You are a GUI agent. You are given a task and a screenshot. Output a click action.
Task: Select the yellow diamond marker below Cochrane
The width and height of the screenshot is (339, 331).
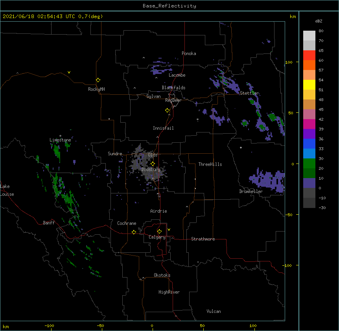[134, 232]
